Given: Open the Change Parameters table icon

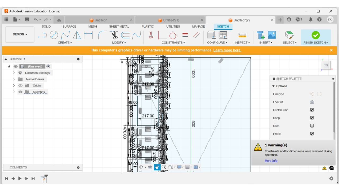Looking at the screenshot, I should coord(223,35).
